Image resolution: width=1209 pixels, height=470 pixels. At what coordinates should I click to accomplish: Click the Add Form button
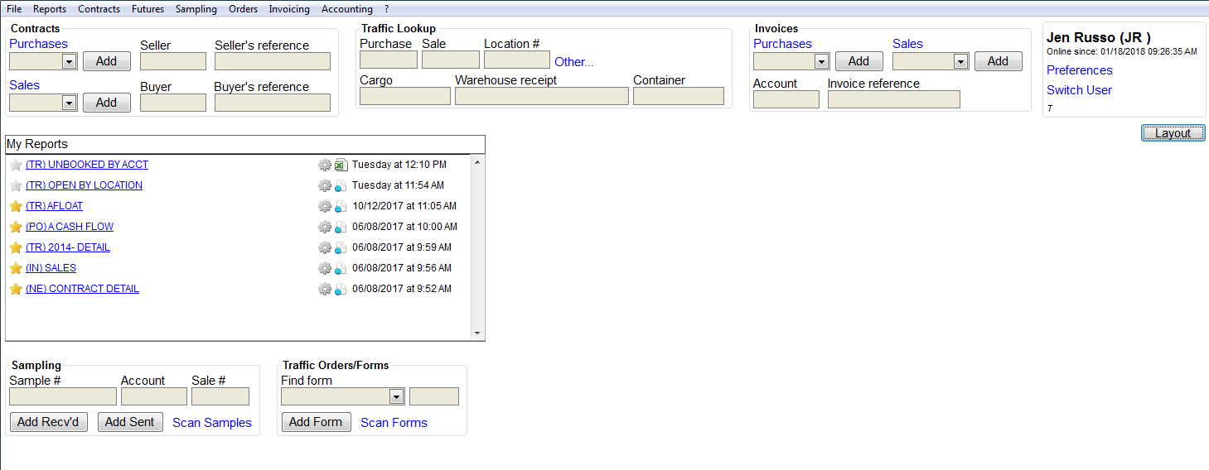[316, 422]
